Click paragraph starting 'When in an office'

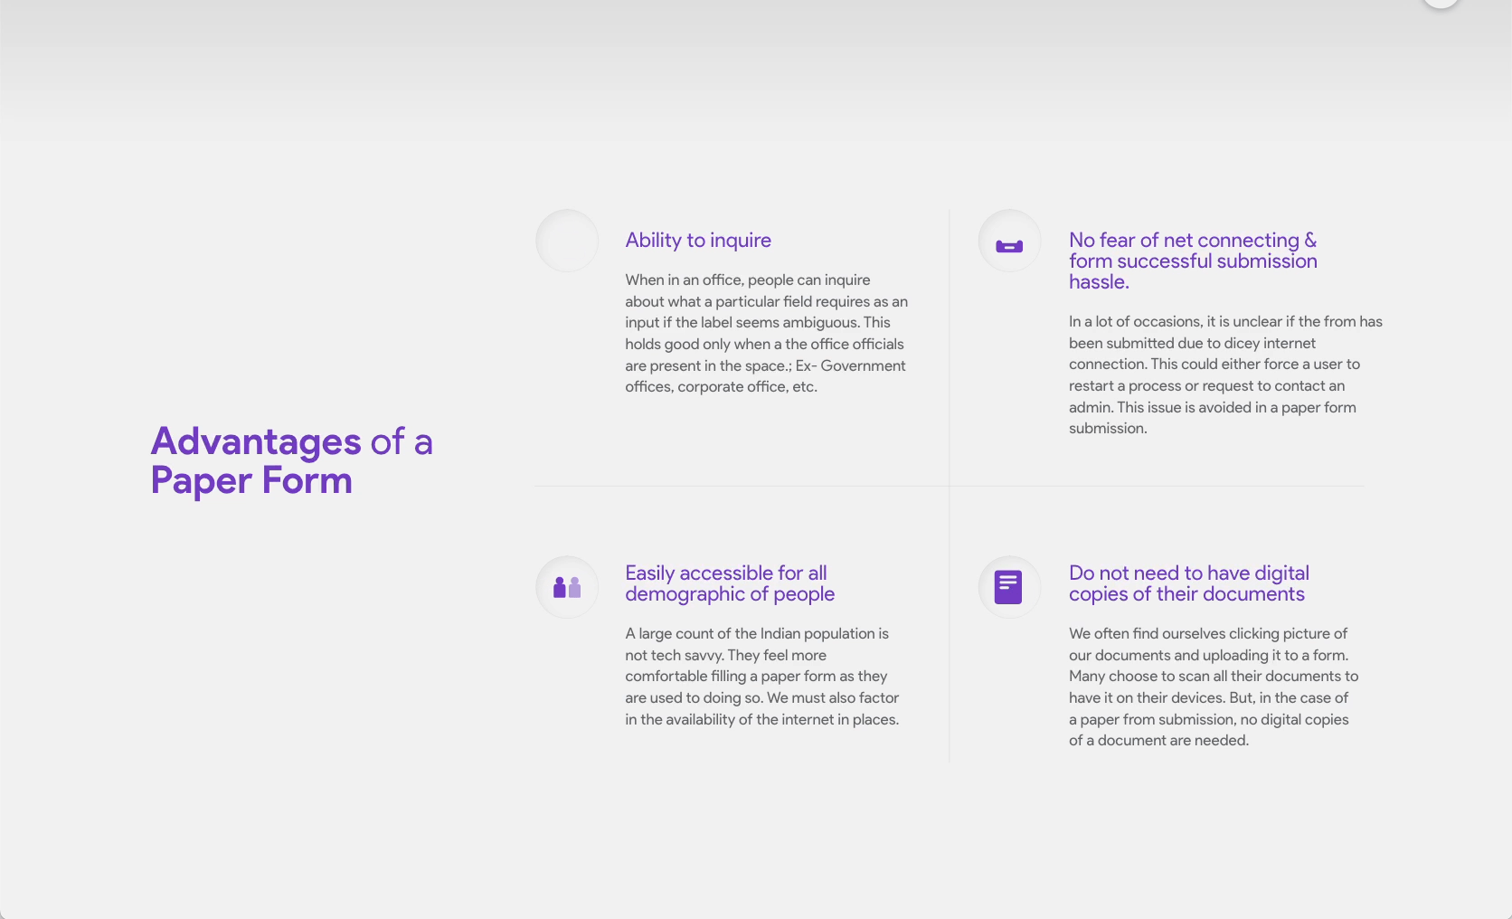767,333
